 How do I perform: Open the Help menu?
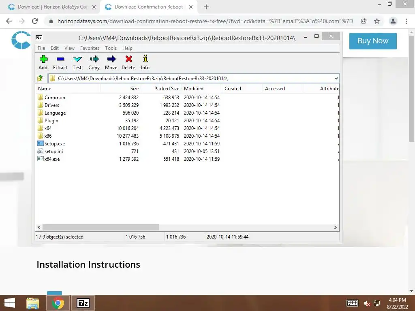(127, 48)
